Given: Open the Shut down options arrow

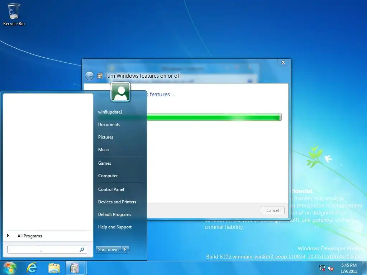Looking at the screenshot, I should click(x=125, y=249).
